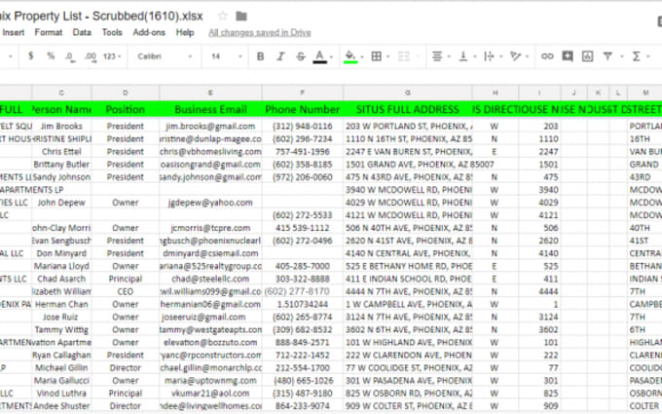
Task: Expand the text rotation dropdown arrow
Action: (527, 56)
